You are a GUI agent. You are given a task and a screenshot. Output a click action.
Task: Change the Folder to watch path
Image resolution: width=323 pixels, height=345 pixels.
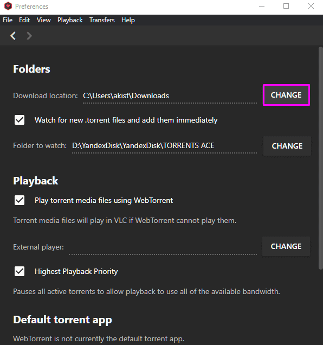(x=287, y=146)
